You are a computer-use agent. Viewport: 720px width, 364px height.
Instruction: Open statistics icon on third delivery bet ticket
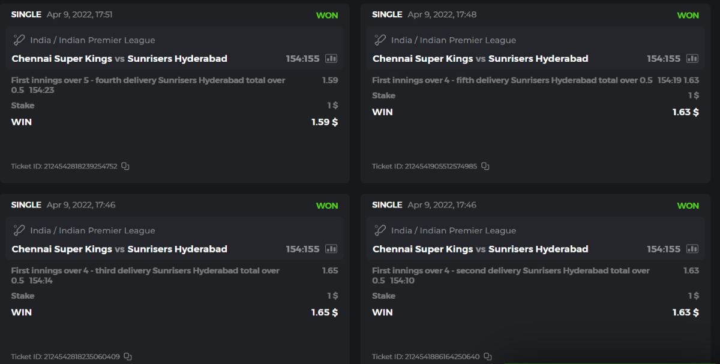point(331,249)
